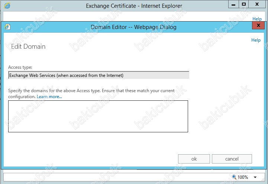Click the ok button
Image resolution: width=268 pixels, height=184 pixels.
(194, 159)
